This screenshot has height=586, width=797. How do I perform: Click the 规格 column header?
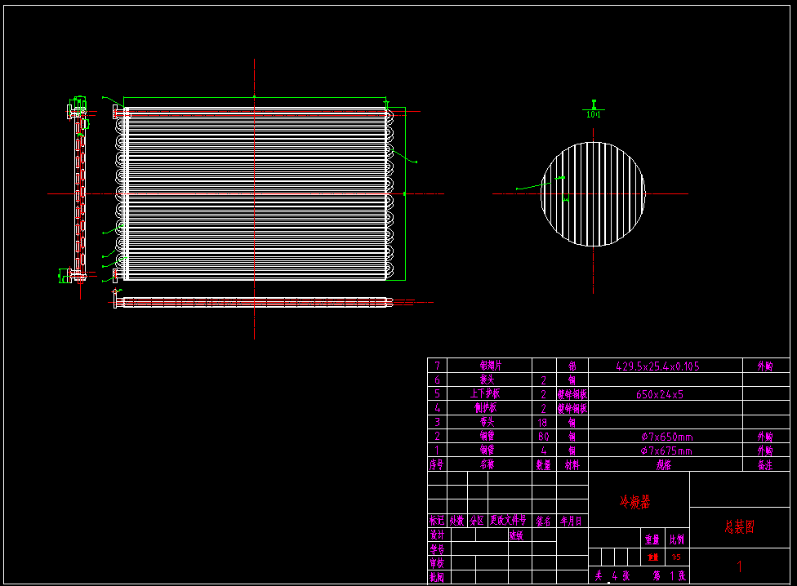664,464
